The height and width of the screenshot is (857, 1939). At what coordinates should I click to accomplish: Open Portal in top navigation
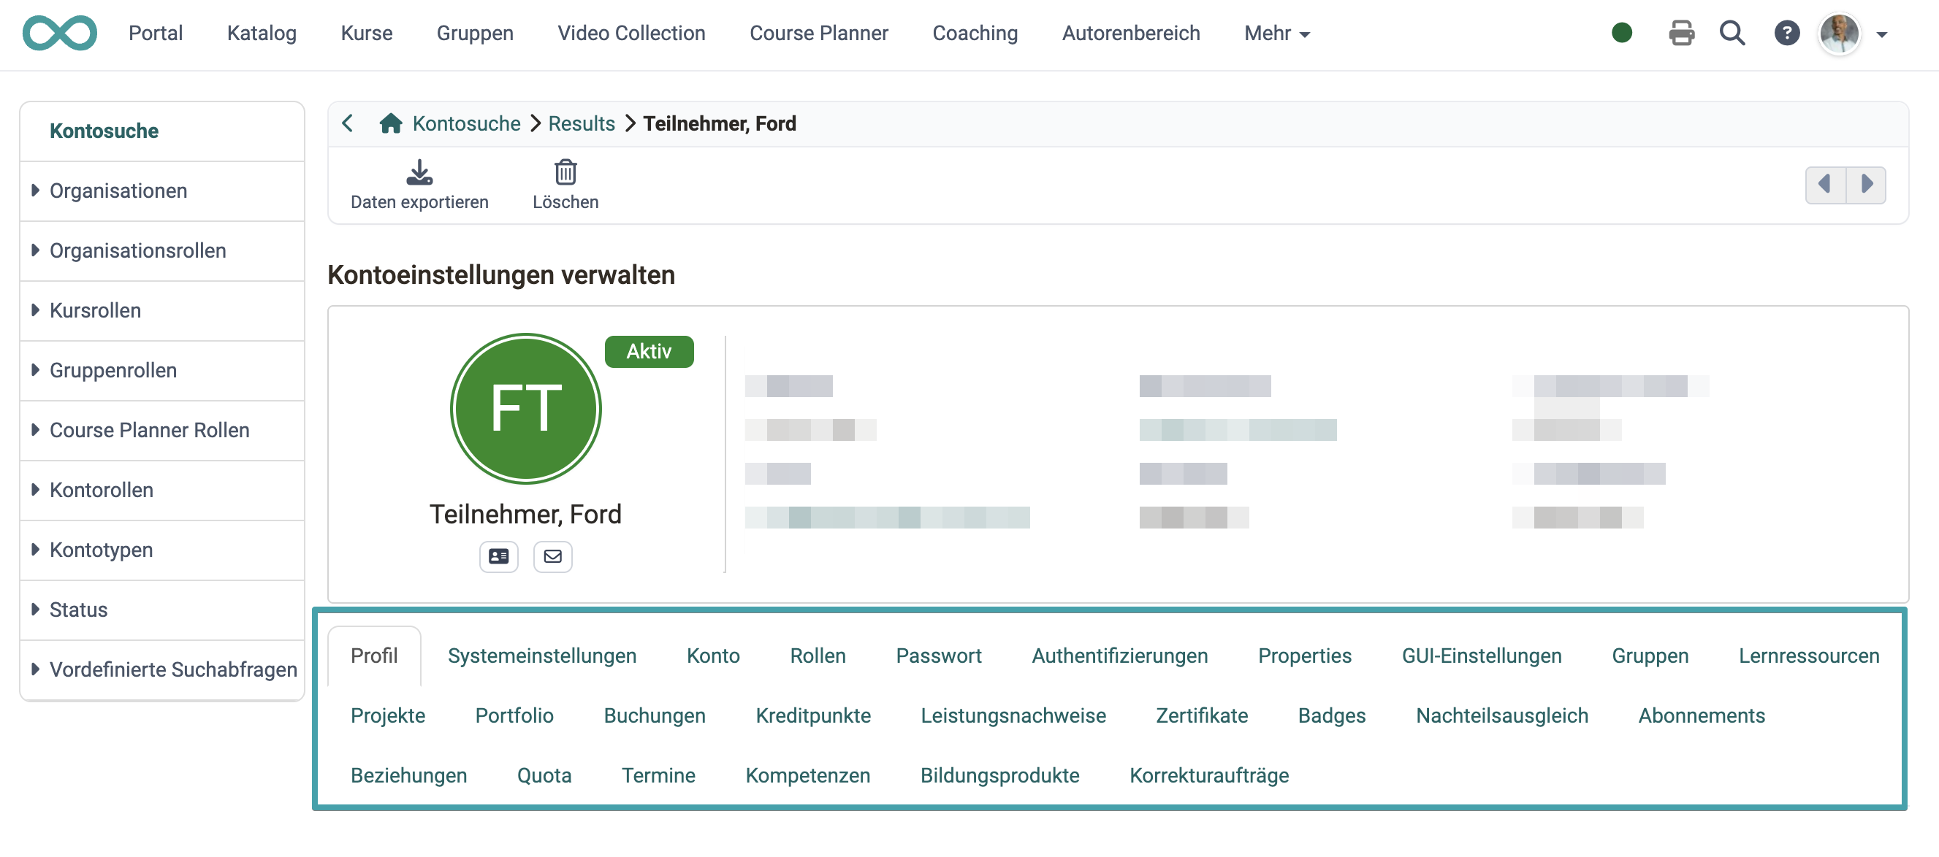pyautogui.click(x=155, y=33)
